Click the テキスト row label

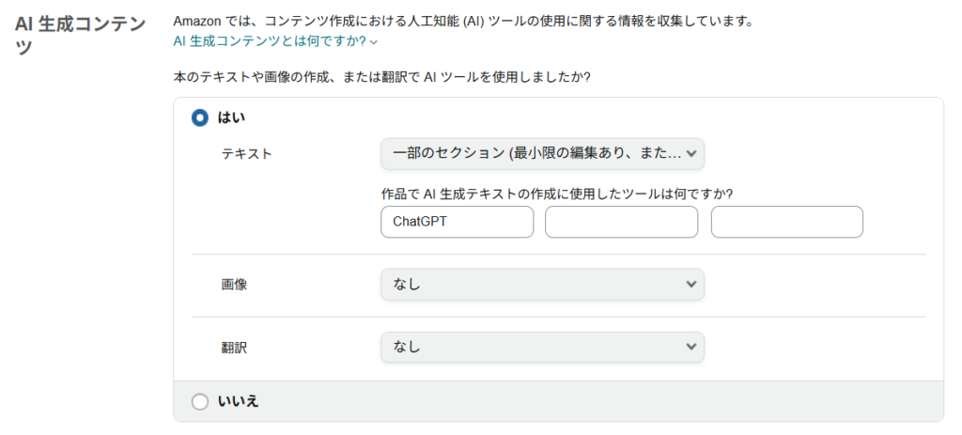pyautogui.click(x=246, y=154)
